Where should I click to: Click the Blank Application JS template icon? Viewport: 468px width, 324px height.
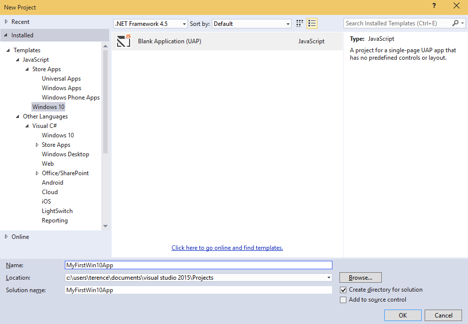[x=124, y=41]
